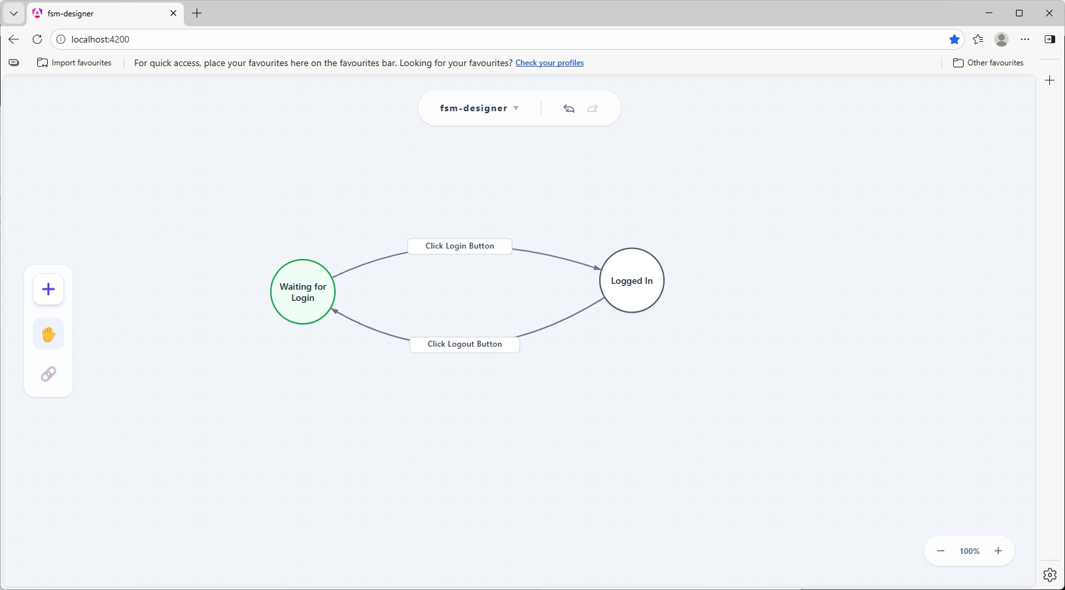1065x590 pixels.
Task: Select the link transition tool
Action: 48,373
